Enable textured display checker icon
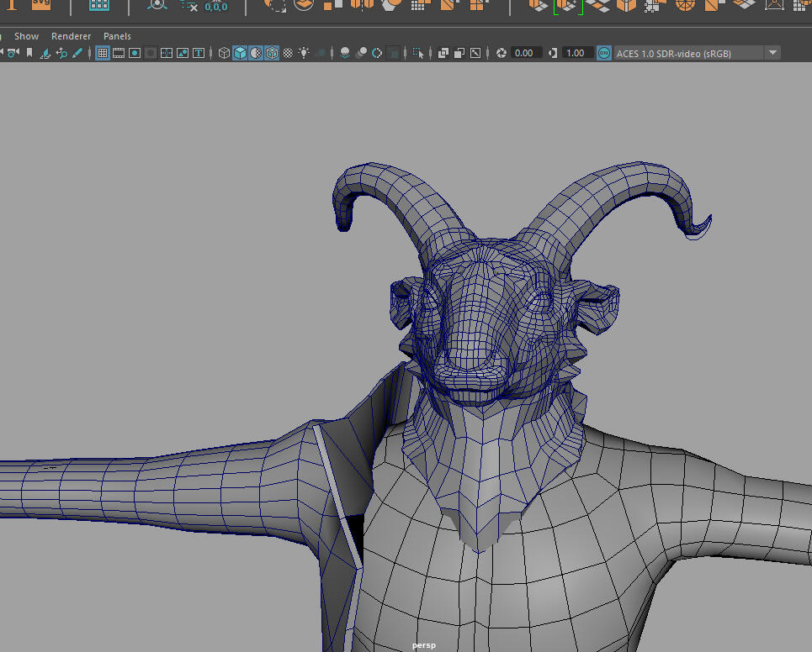Image resolution: width=812 pixels, height=652 pixels. tap(288, 53)
